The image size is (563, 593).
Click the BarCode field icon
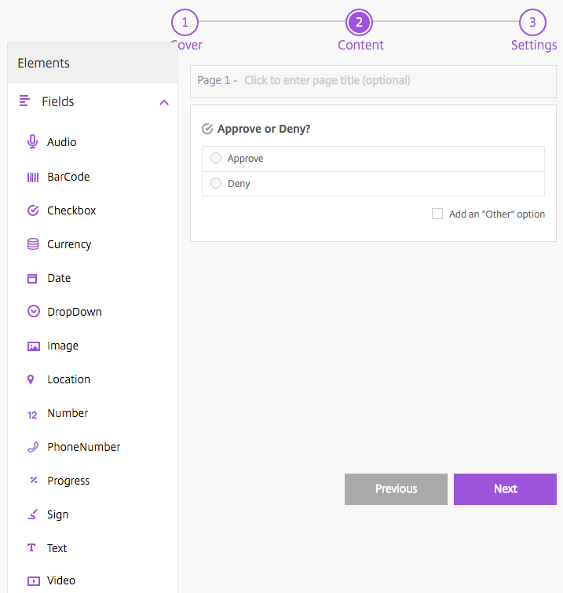(33, 177)
